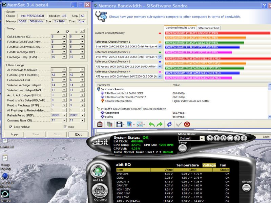The height and width of the screenshot is (203, 271).
Task: Switch to abit EQ Temperature tab
Action: (187, 165)
